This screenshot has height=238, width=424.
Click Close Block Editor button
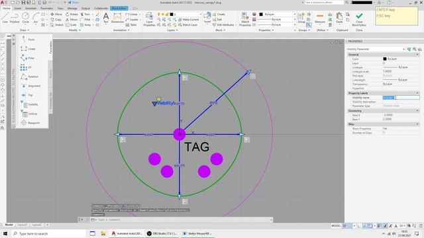click(359, 19)
